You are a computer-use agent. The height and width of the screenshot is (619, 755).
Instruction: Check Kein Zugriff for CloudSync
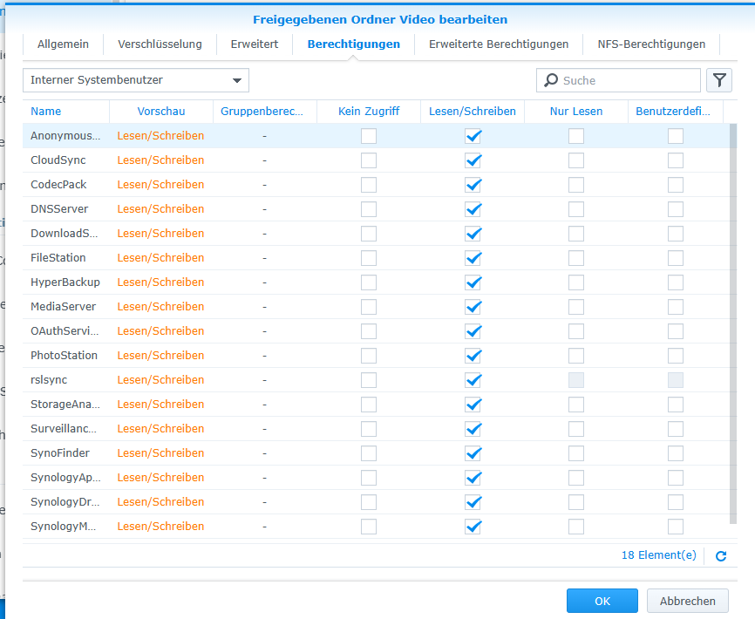tap(368, 160)
